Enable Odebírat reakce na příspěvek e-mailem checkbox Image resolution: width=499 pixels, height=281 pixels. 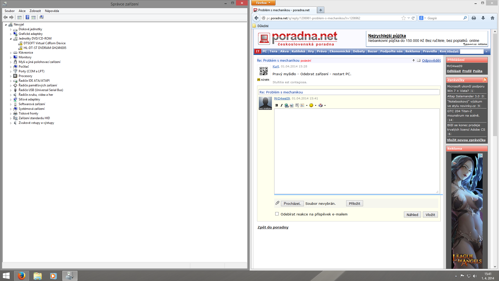(x=277, y=214)
